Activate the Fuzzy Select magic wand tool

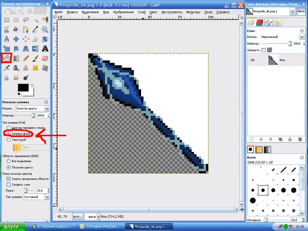click(x=35, y=20)
